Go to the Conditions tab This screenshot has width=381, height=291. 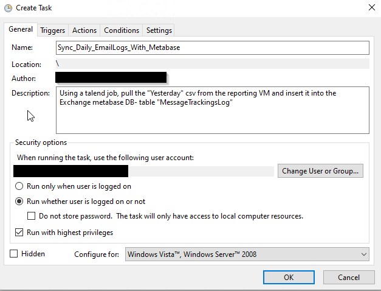pos(122,30)
